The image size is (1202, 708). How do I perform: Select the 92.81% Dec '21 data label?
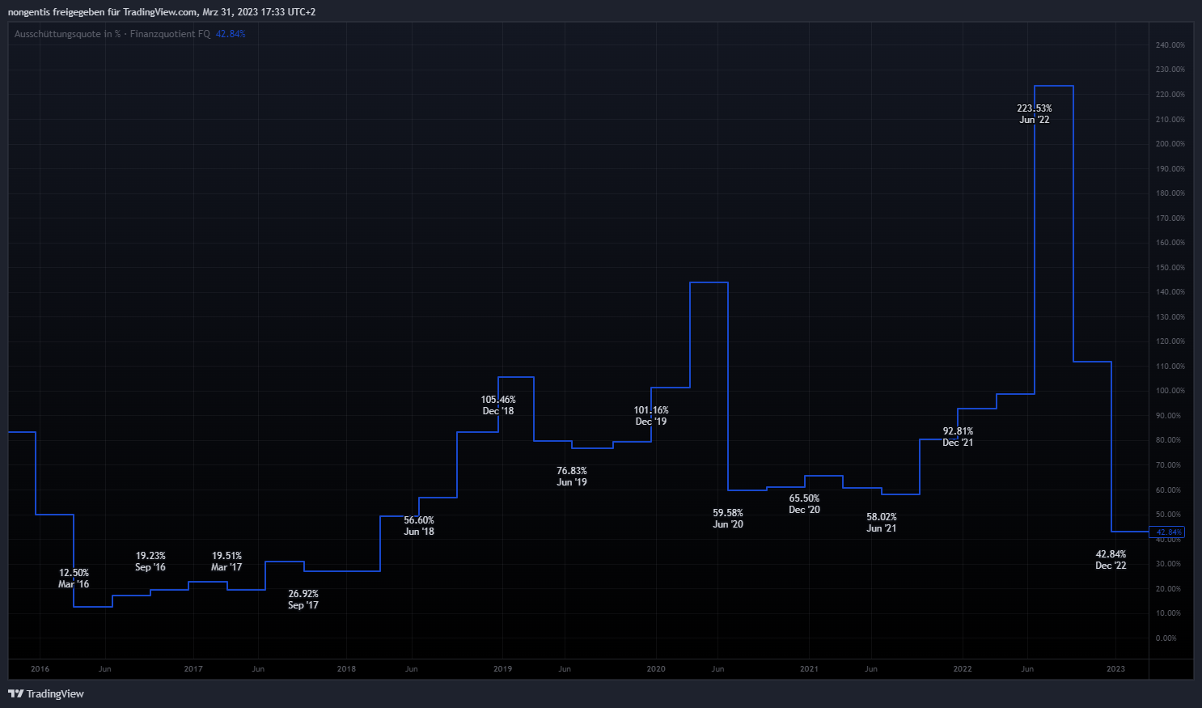(x=958, y=437)
